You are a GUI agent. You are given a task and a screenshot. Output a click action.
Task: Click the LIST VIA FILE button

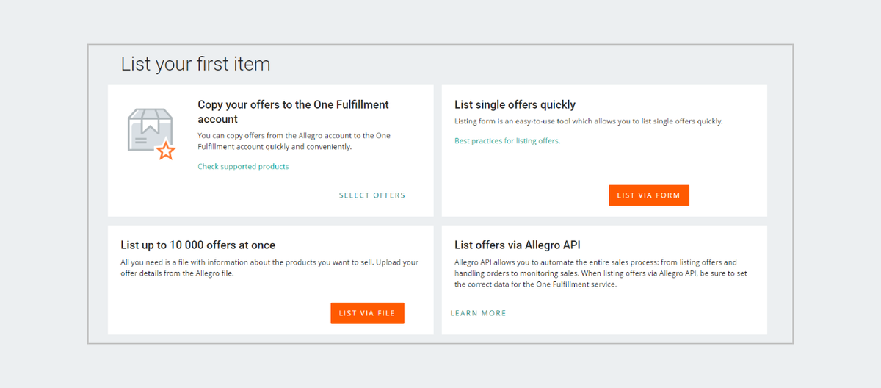click(367, 313)
